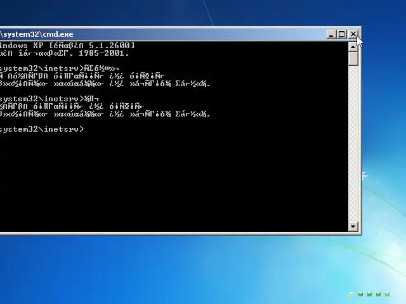Click the "1985-2001." copyright text
The image size is (406, 304).
[x=103, y=53]
